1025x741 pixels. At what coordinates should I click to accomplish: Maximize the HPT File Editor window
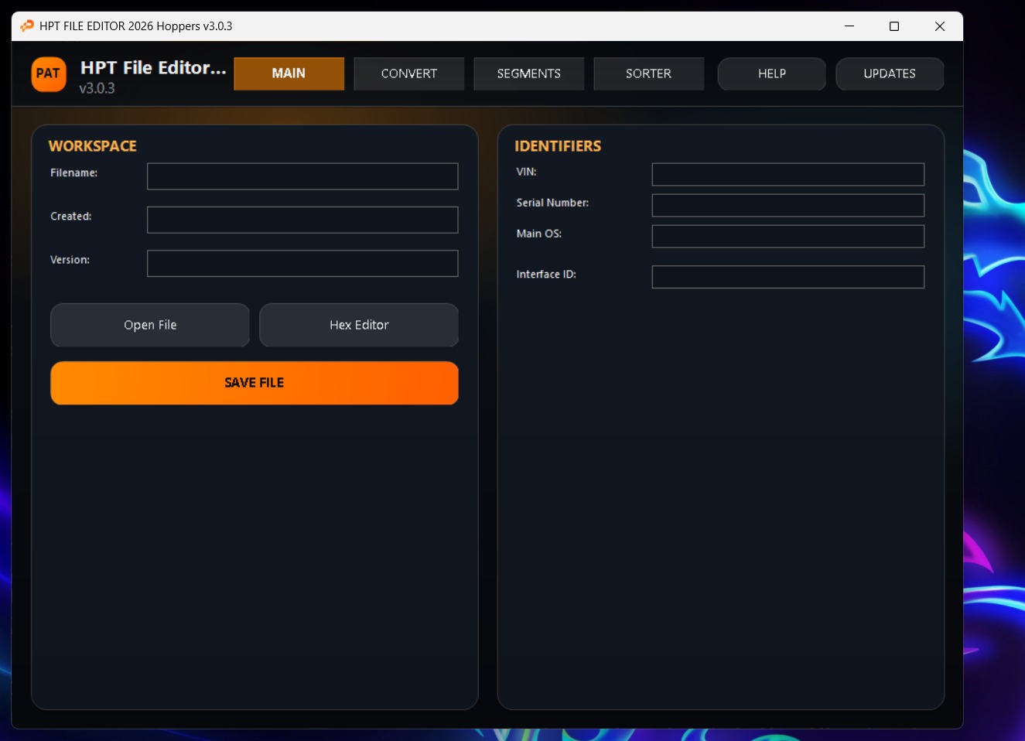[894, 26]
